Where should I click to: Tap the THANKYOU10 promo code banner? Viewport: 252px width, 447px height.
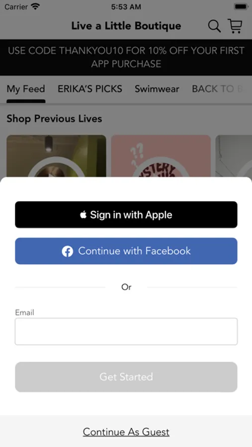[126, 57]
